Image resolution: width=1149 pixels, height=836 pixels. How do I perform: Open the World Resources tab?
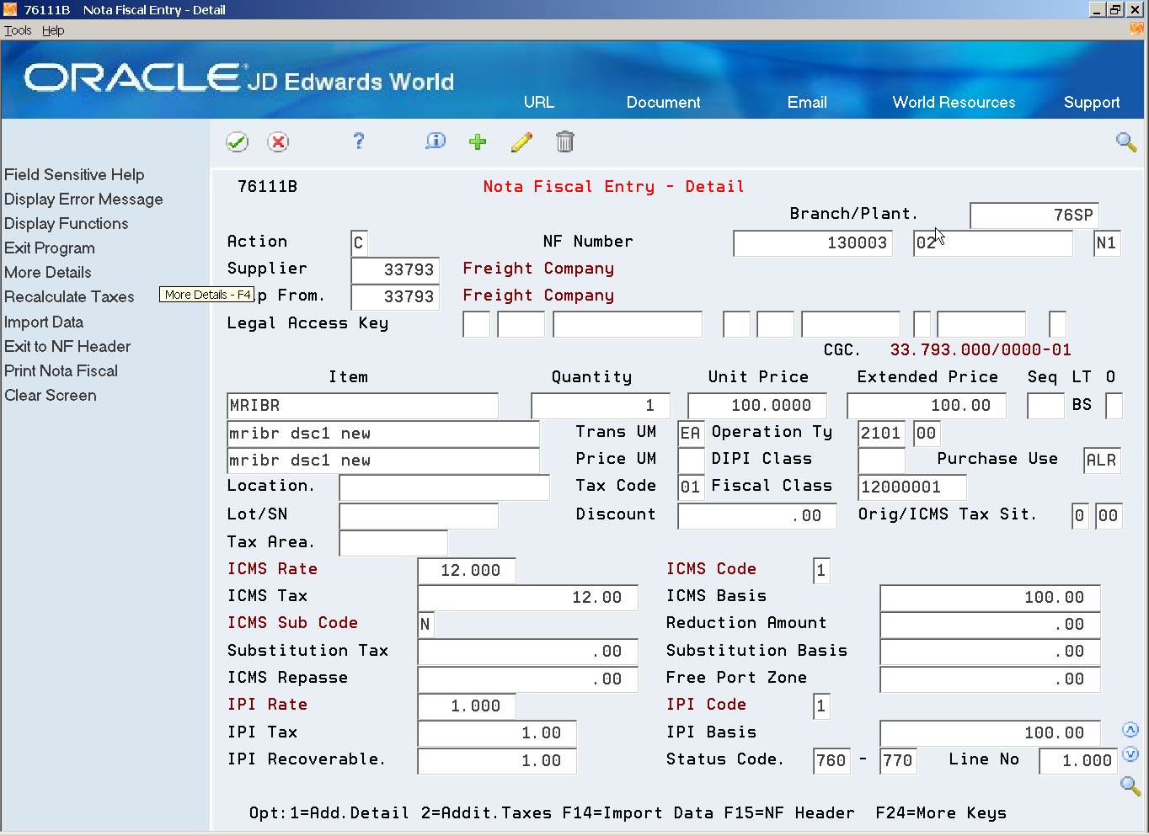(954, 103)
